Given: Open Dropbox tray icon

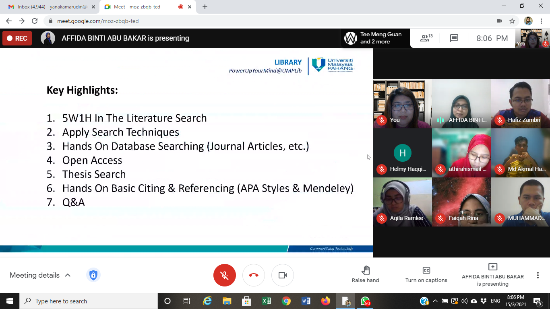Looking at the screenshot, I should click(484, 301).
